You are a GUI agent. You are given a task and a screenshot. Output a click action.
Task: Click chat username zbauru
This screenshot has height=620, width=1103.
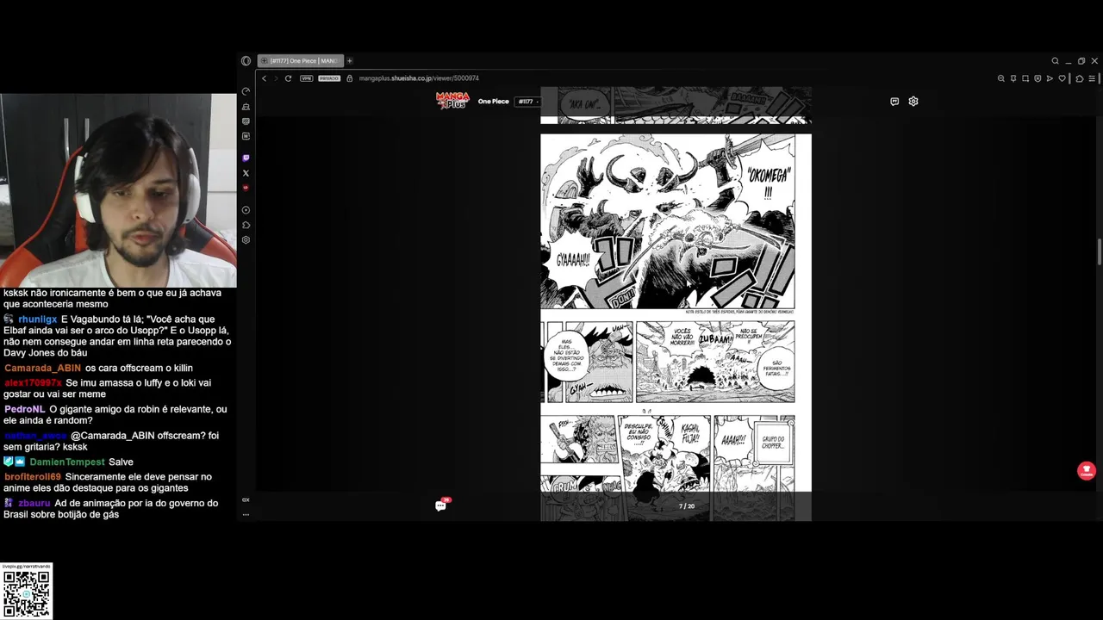point(34,504)
